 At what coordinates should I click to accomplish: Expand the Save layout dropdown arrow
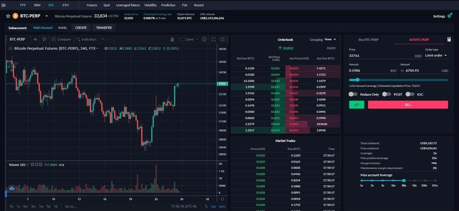(x=197, y=39)
